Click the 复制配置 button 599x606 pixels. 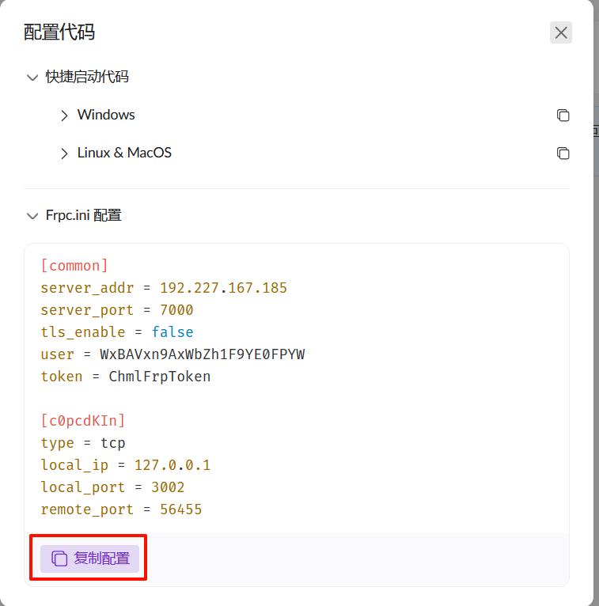tap(89, 559)
